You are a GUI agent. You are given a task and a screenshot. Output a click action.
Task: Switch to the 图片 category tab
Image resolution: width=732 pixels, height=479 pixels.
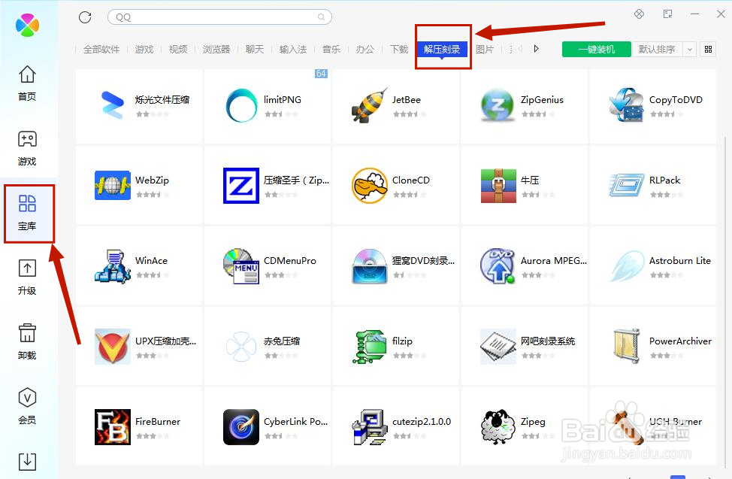(x=485, y=49)
